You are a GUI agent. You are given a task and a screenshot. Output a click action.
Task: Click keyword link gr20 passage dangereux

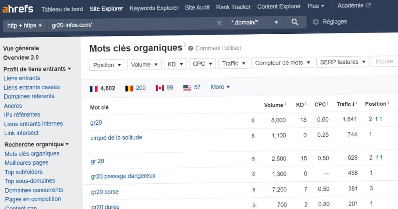click(123, 176)
